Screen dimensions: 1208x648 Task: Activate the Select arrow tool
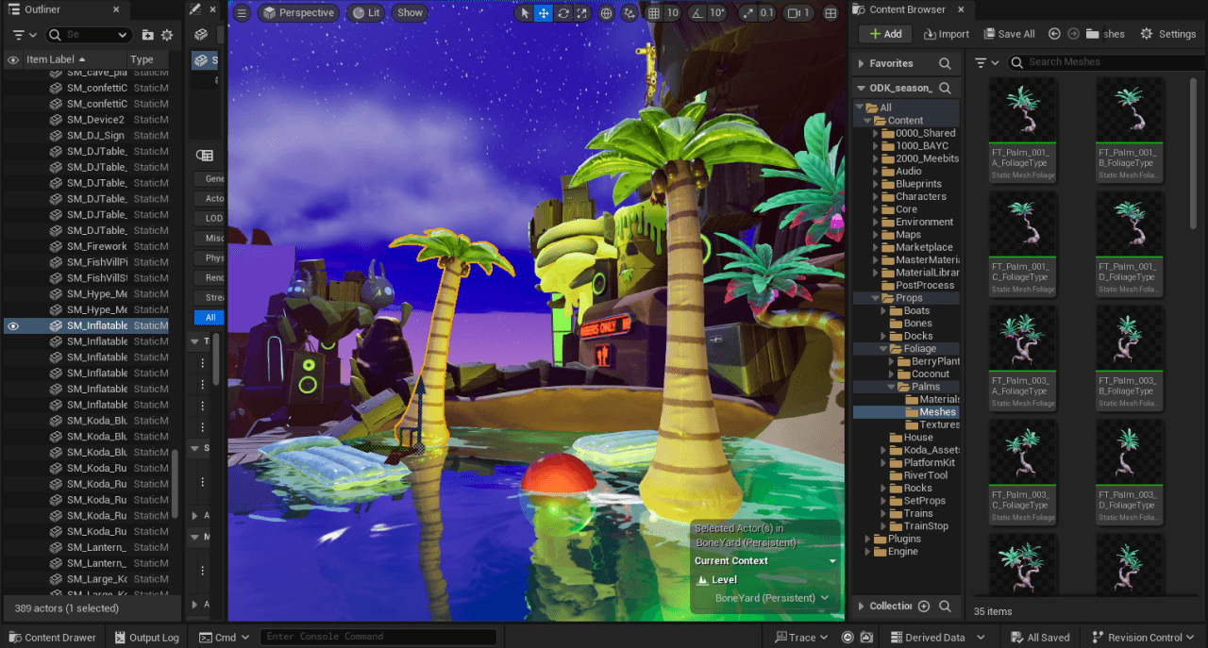click(526, 12)
